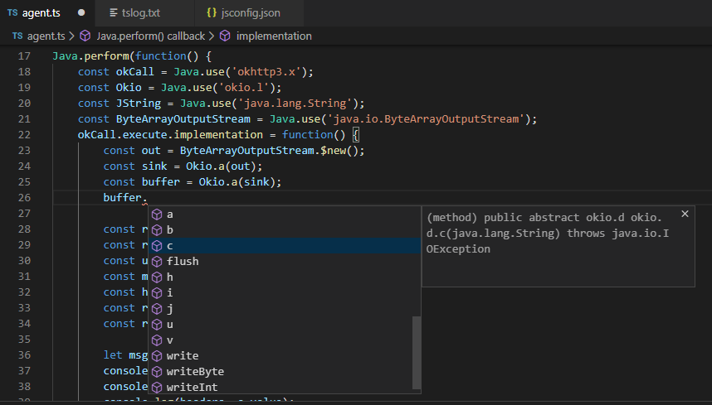Click 'JString' variable on line 20

coord(139,104)
